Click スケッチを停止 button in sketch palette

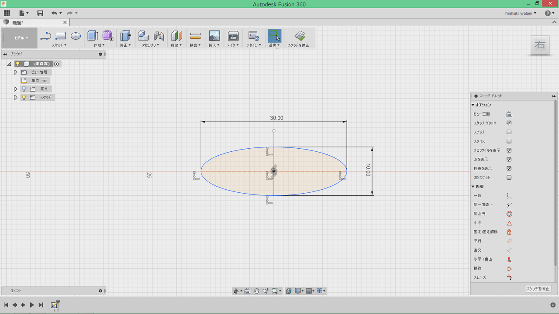click(x=538, y=289)
